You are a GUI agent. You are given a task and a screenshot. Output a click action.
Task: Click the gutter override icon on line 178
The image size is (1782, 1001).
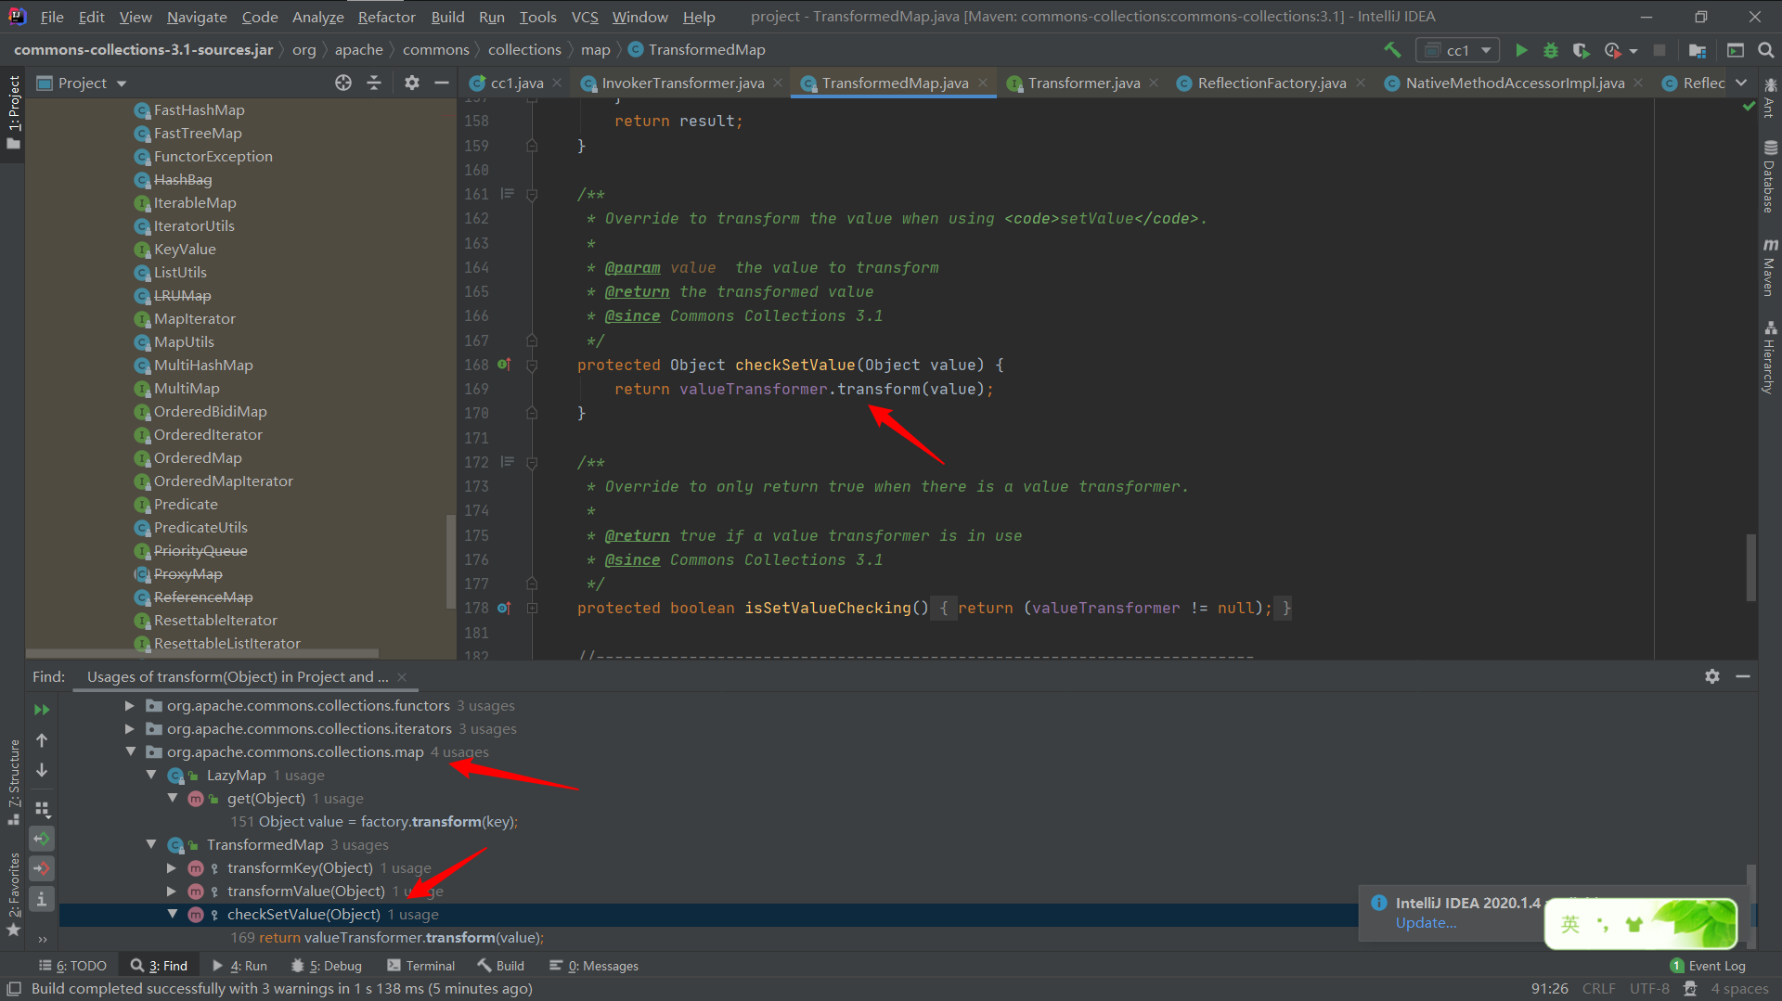click(x=504, y=608)
